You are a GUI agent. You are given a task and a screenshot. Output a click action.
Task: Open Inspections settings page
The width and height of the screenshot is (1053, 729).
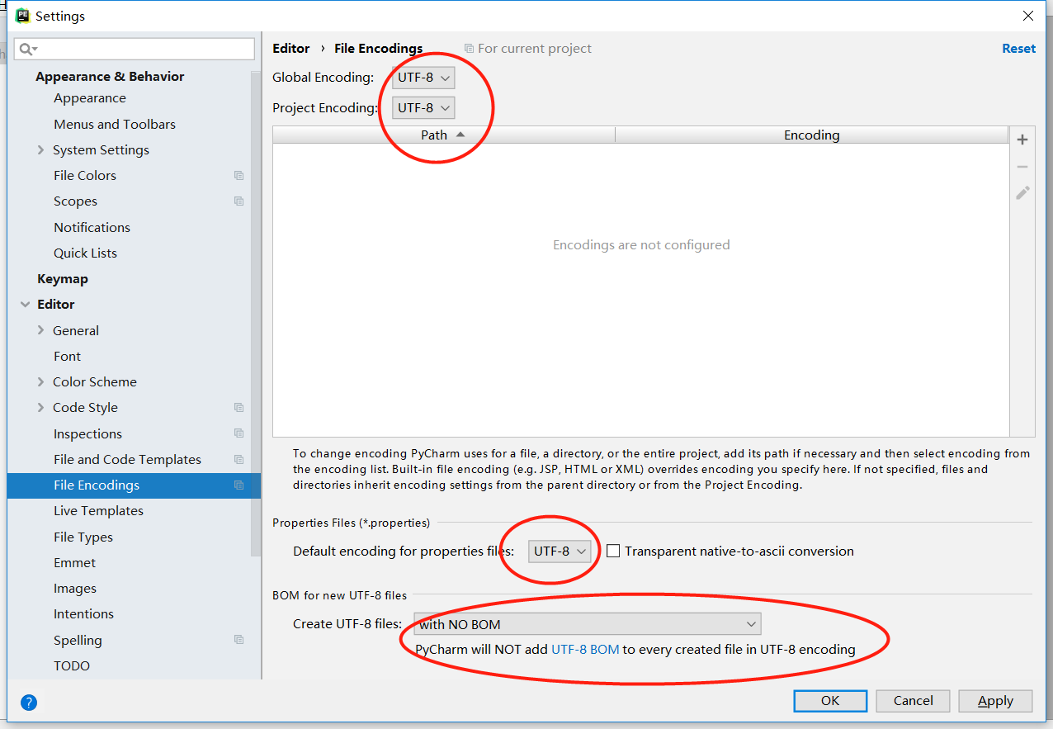[x=87, y=433]
